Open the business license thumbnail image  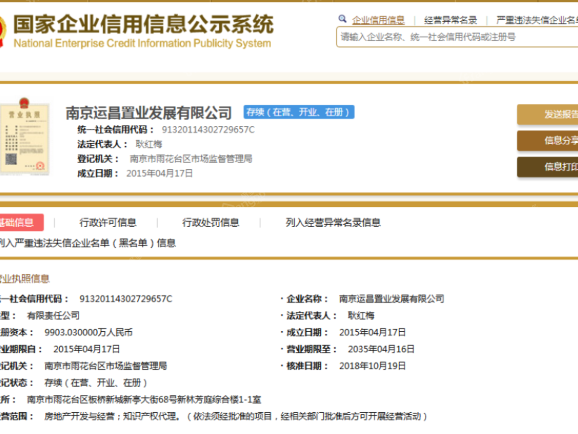[24, 137]
